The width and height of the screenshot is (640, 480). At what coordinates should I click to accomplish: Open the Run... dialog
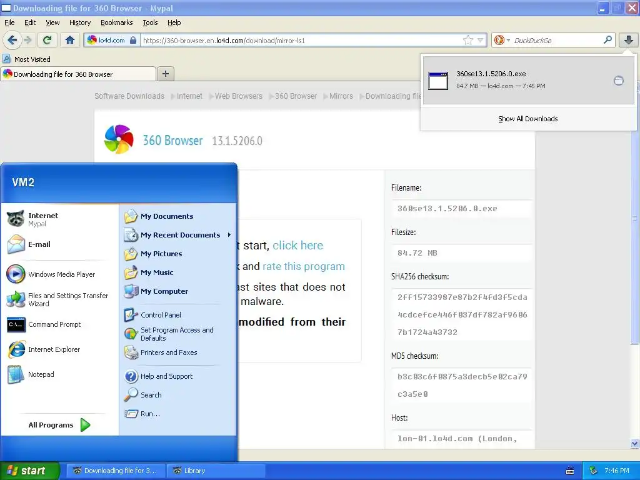point(178,414)
